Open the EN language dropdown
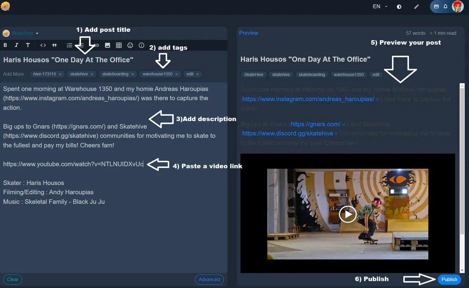Image resolution: width=469 pixels, height=288 pixels. 380,7
